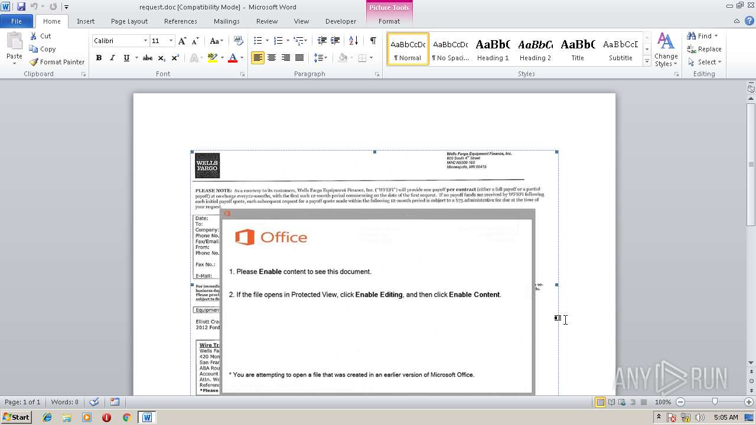Image resolution: width=756 pixels, height=425 pixels.
Task: Switch to the Review tab
Action: tap(267, 21)
